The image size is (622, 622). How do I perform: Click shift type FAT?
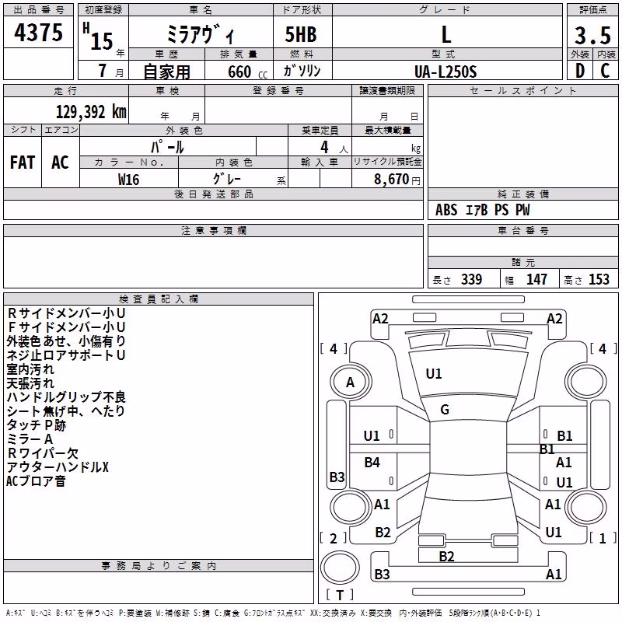23,162
